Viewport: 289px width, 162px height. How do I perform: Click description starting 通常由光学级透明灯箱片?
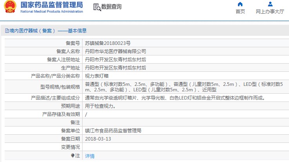pyautogui.click(x=176, y=98)
